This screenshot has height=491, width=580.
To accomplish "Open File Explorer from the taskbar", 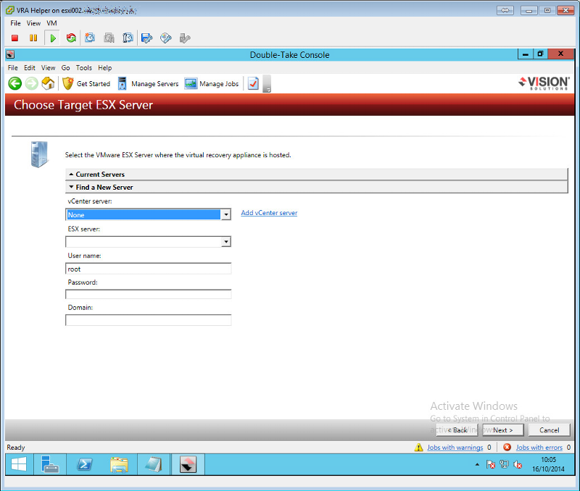I will point(119,464).
